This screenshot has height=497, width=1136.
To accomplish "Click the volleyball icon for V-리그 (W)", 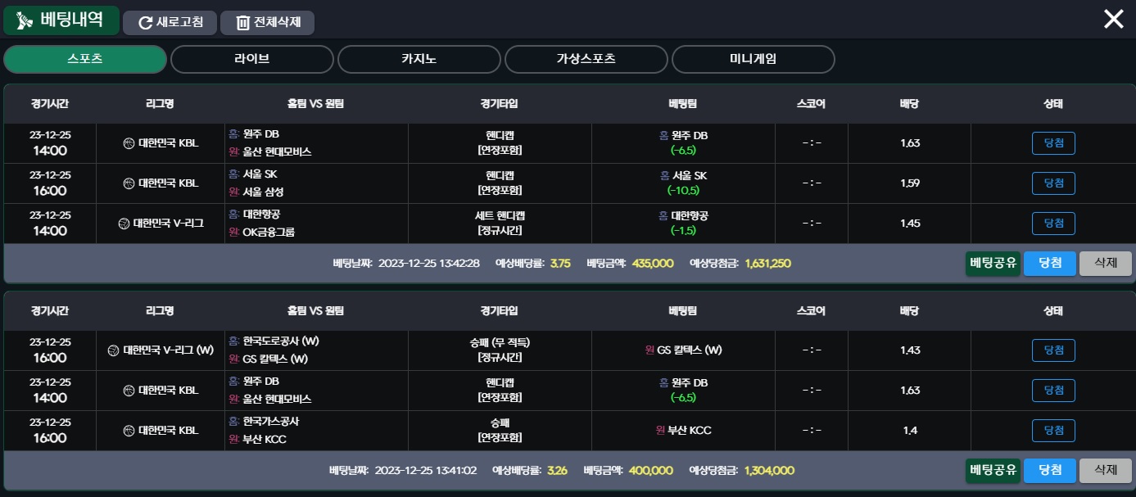I will point(114,350).
